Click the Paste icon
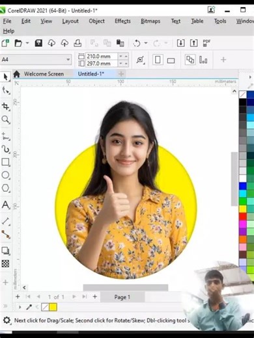Screen dimensions: 254x338 click(120, 43)
